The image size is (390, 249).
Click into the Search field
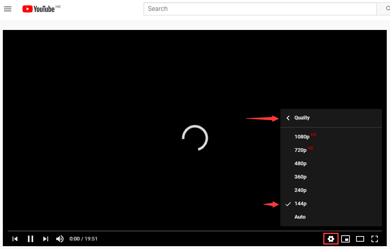(x=260, y=9)
